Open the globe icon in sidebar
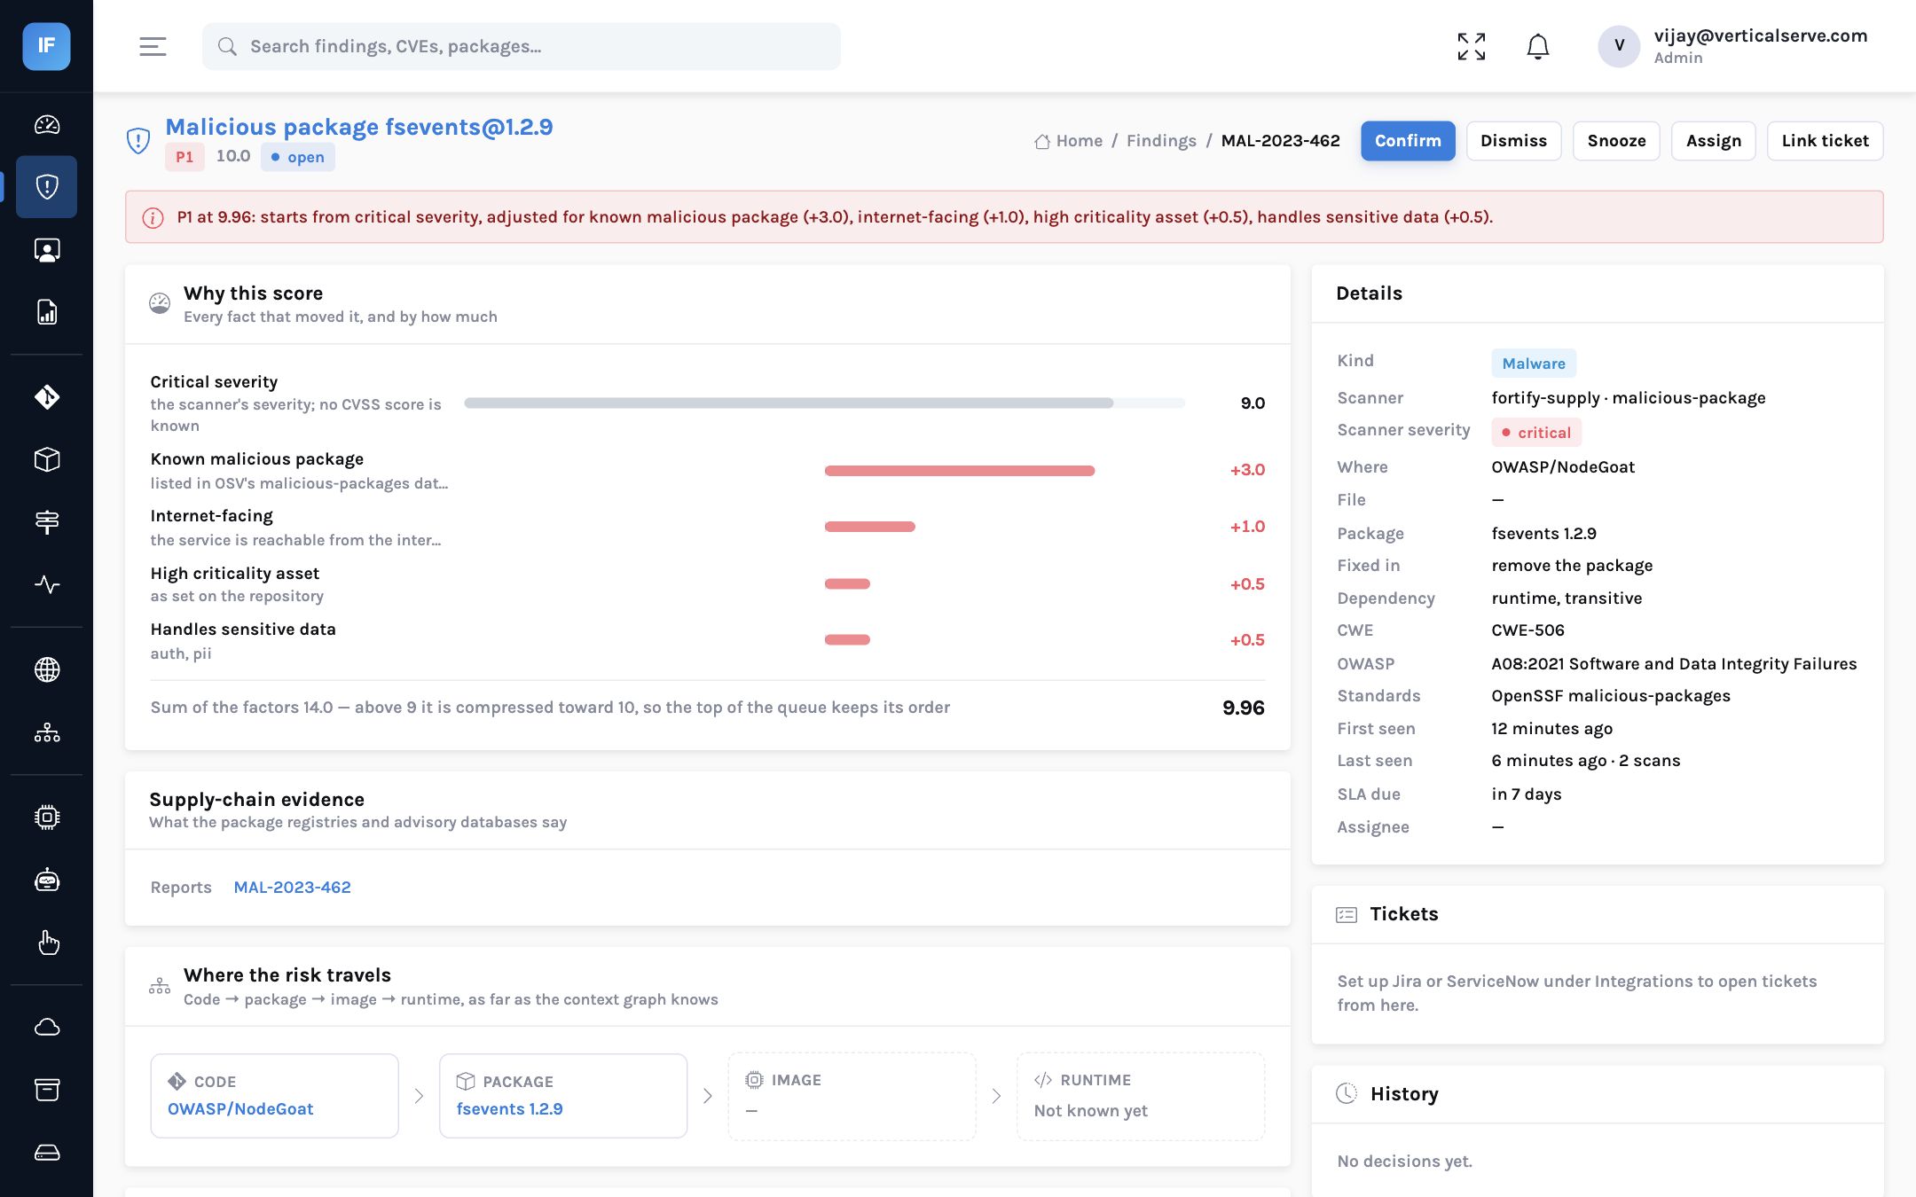Image resolution: width=1916 pixels, height=1197 pixels. coord(47,669)
